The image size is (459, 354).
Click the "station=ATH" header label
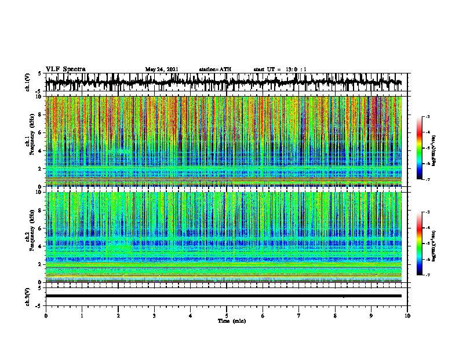(215, 69)
